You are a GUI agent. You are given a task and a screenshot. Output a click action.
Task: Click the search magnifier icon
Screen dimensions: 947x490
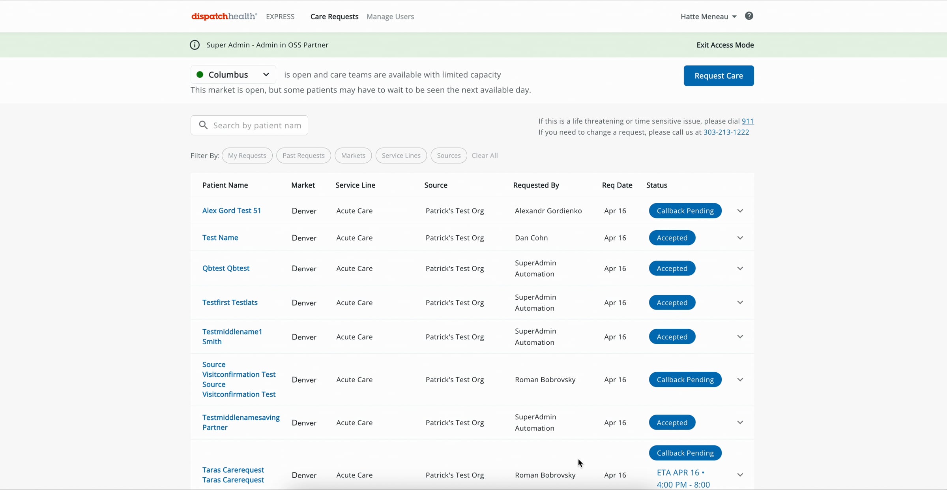point(204,125)
